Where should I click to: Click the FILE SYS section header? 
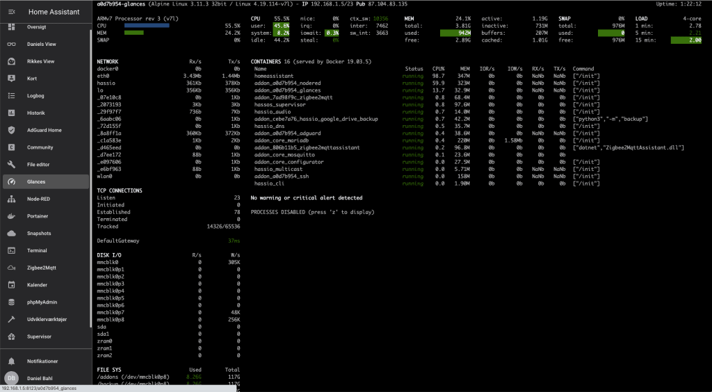tap(109, 370)
